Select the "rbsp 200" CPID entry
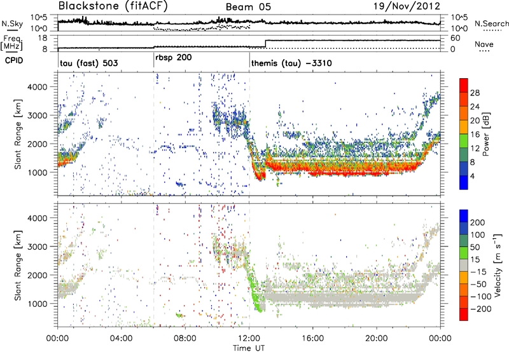 coord(174,58)
